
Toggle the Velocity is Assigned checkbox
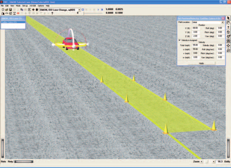179,40
